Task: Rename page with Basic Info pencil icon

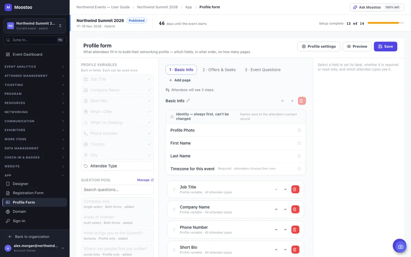Action: pyautogui.click(x=188, y=101)
